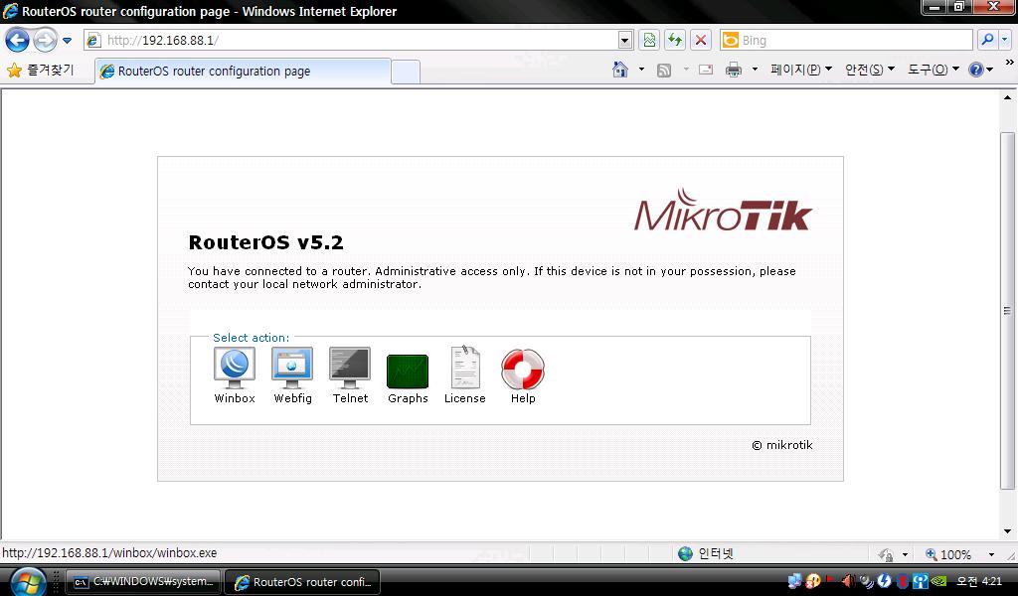
Task: Expand the address bar autocomplete dropdown
Action: pos(624,40)
